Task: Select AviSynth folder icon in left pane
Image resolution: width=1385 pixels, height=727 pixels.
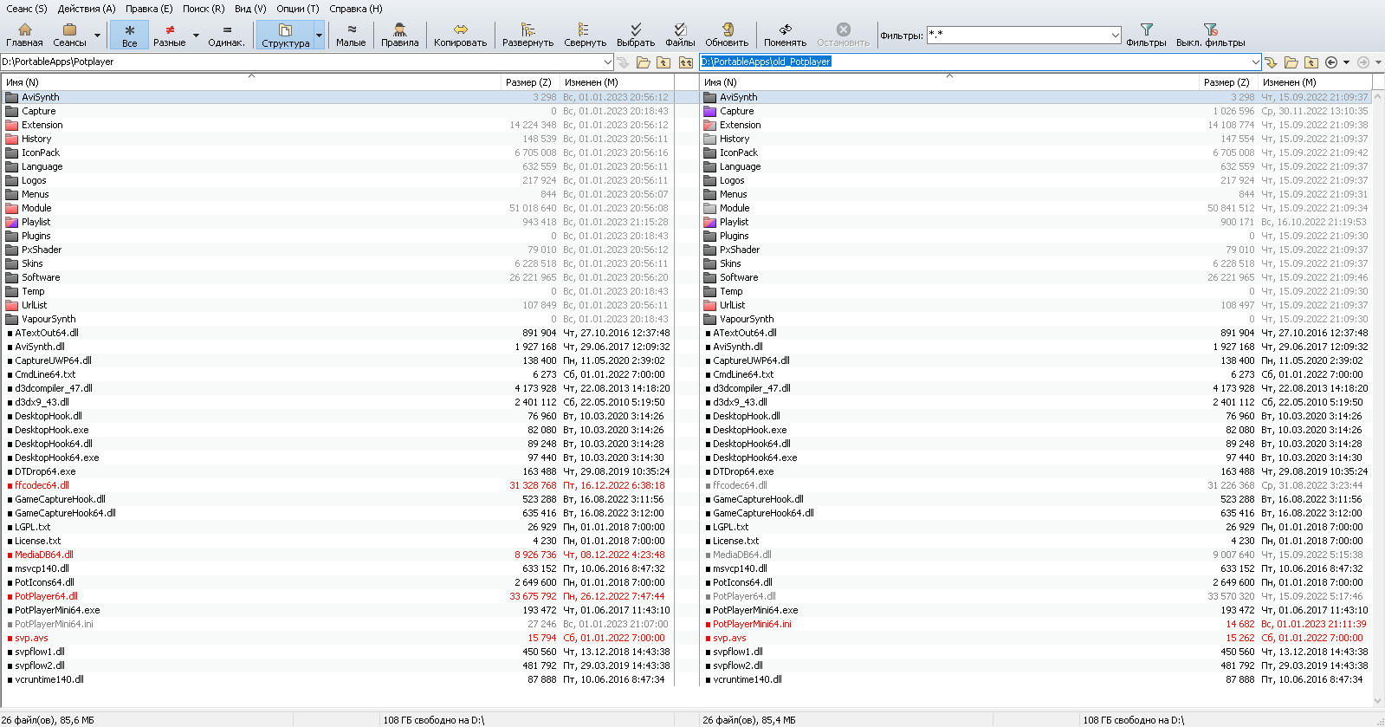Action: click(x=12, y=97)
